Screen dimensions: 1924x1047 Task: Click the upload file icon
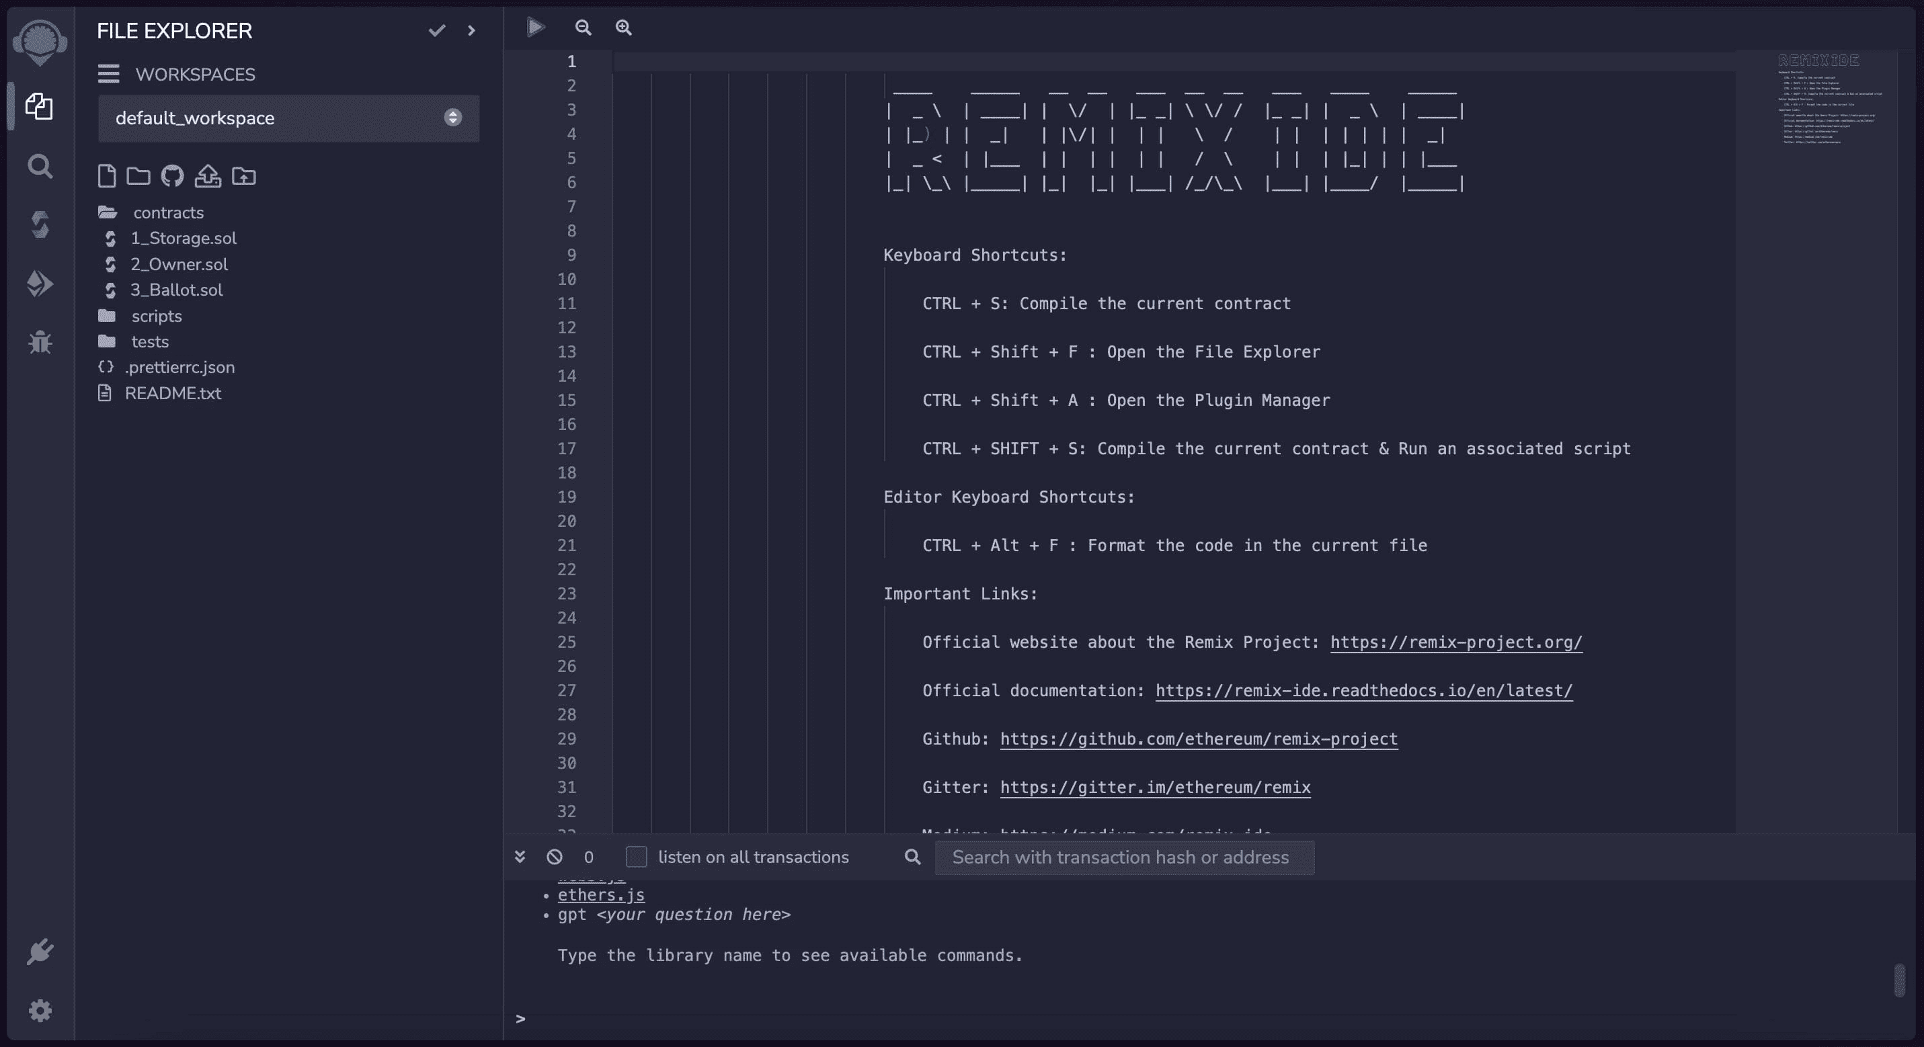(208, 176)
